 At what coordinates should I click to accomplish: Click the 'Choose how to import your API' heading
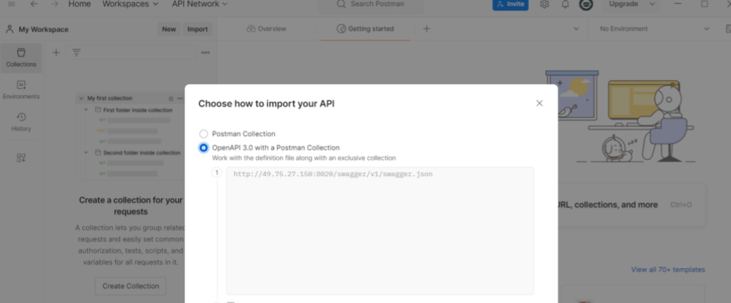pyautogui.click(x=266, y=103)
